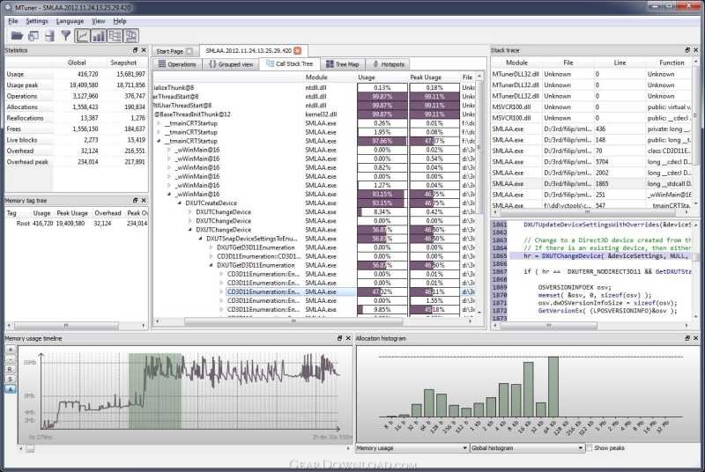This screenshot has width=705, height=472.
Task: Click the filter funnel toolbar icon
Action: 65,36
